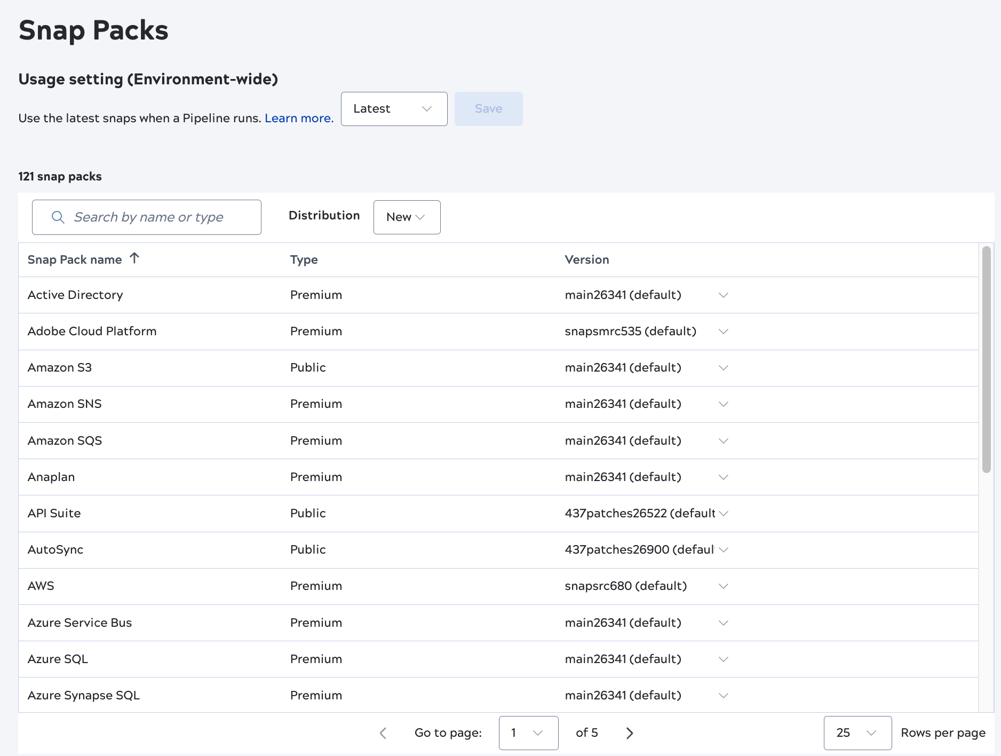Click the next page arrow
Viewport: 1001px width, 756px height.
630,733
